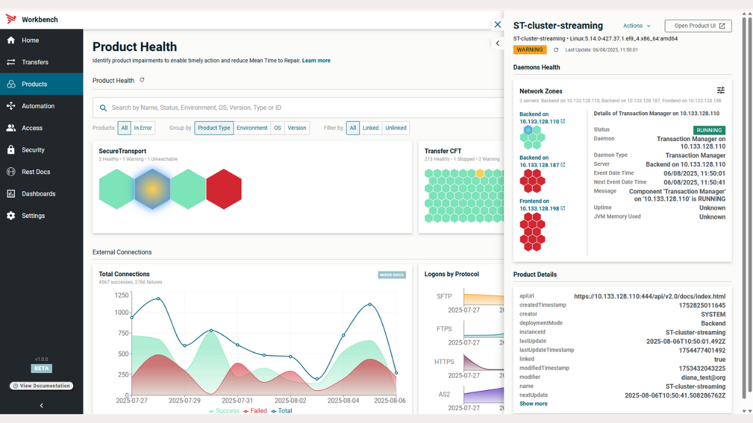Open the Learn more link
The height and width of the screenshot is (423, 753).
coord(316,61)
